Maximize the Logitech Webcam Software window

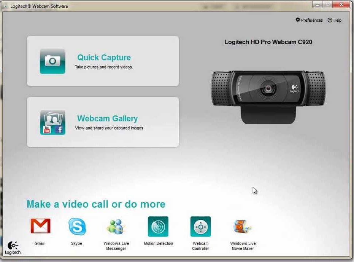328,5
